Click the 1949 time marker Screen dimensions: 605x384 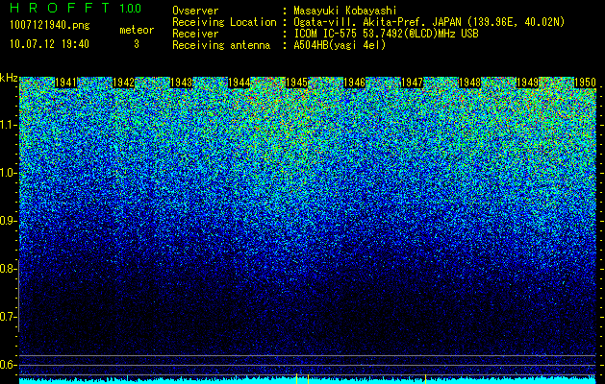click(x=527, y=83)
